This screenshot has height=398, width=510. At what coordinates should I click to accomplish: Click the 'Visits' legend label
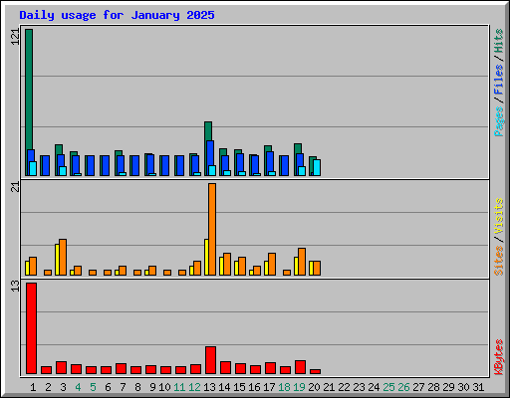tap(498, 217)
